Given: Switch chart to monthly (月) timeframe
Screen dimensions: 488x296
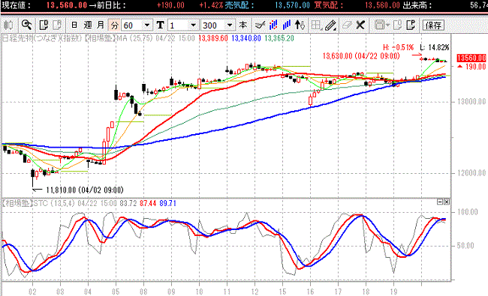Looking at the screenshot, I should coord(101,25).
